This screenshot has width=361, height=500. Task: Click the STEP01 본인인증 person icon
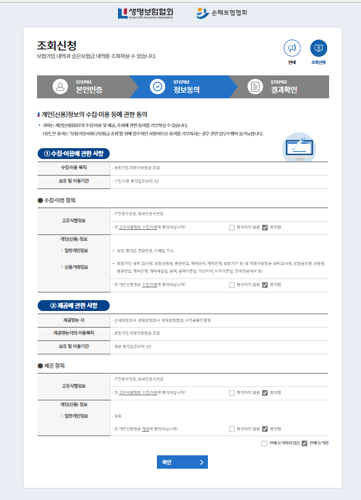click(x=60, y=87)
